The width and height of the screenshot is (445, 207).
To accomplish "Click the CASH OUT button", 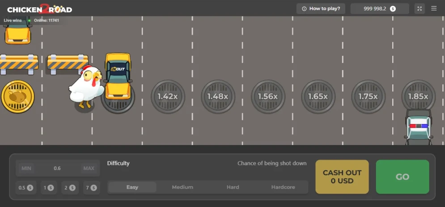I will [x=342, y=177].
